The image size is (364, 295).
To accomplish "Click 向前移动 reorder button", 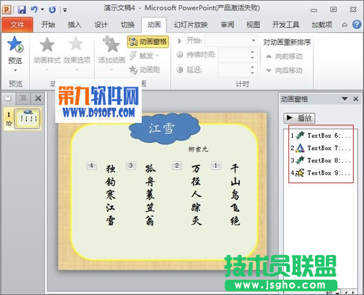I will (x=284, y=57).
